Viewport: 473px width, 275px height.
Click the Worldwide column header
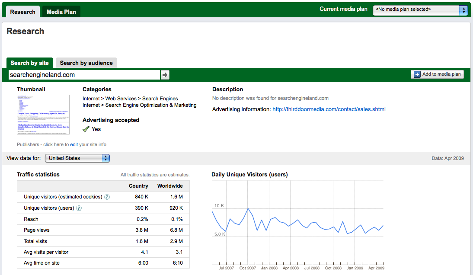pyautogui.click(x=170, y=186)
